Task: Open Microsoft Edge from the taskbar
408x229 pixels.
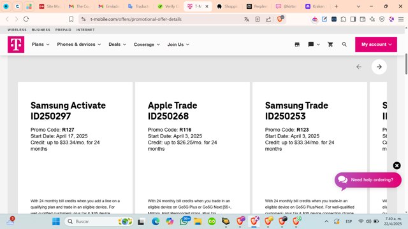Action: [156, 221]
